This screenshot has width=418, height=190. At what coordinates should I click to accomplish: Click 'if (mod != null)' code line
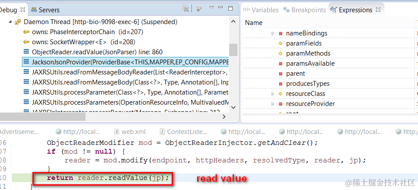[x=86, y=151]
